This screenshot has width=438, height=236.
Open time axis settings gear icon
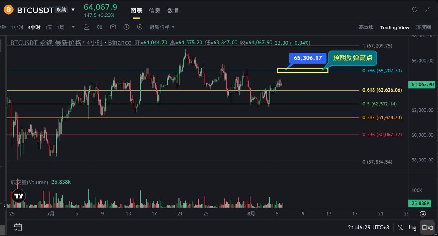click(423, 214)
